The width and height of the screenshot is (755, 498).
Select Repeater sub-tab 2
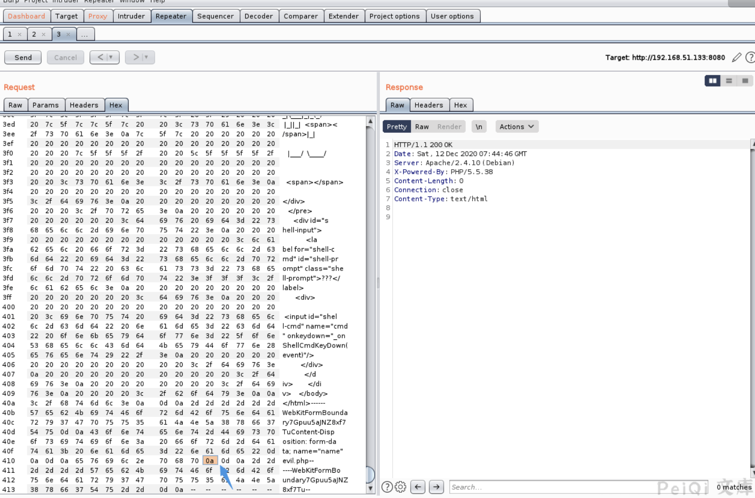coord(34,34)
